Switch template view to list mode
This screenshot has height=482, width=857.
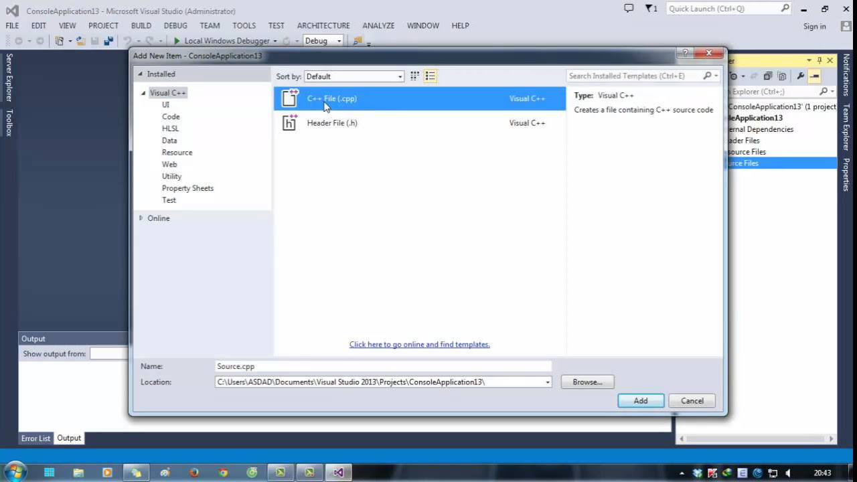431,76
